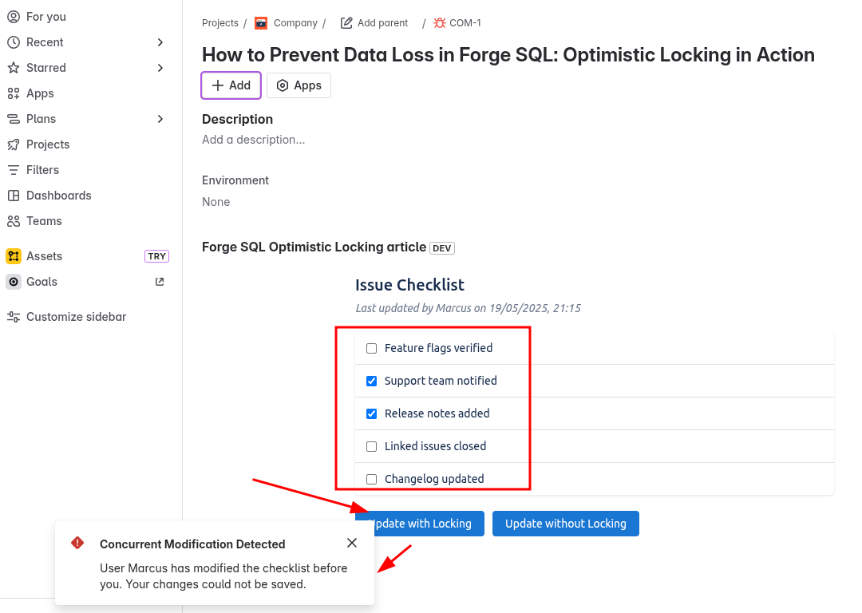Click Add a description field
The width and height of the screenshot is (862, 613).
click(254, 140)
